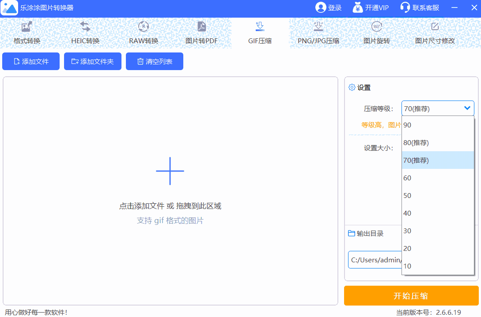Start compression with 开始压缩 button
The height and width of the screenshot is (317, 481).
pyautogui.click(x=411, y=296)
